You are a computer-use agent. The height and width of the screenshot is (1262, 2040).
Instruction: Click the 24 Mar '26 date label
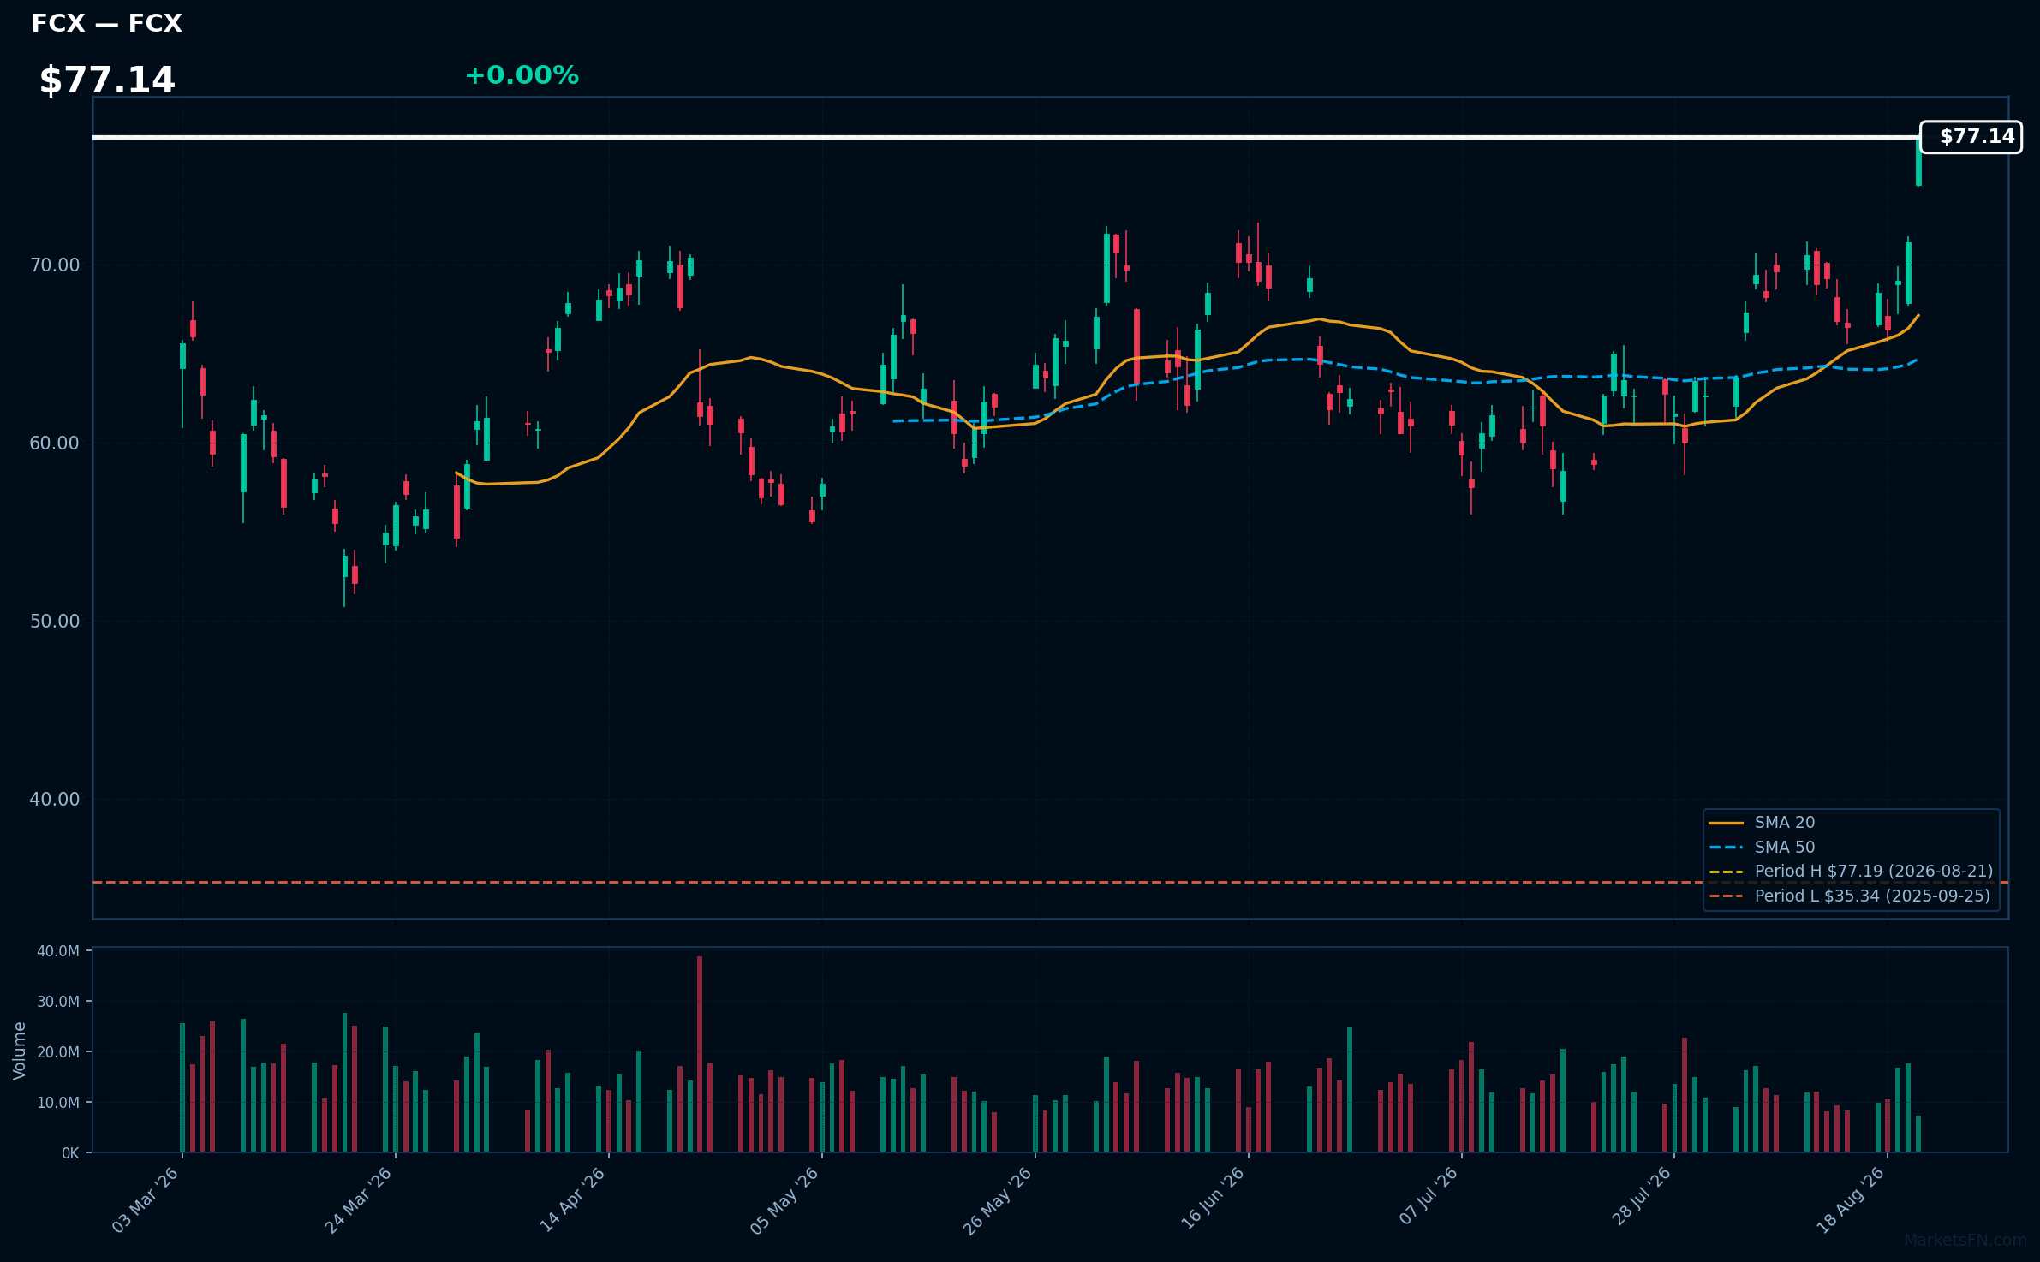coord(359,1200)
